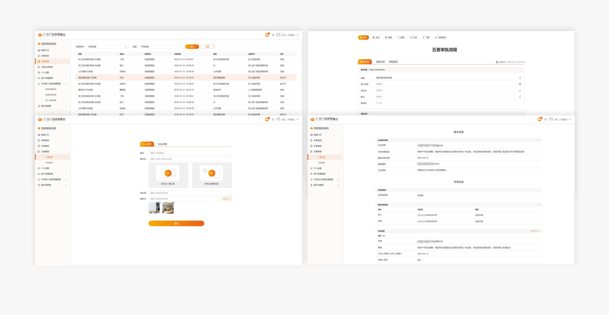Click the person icon in 客户名称 row

click(x=520, y=84)
